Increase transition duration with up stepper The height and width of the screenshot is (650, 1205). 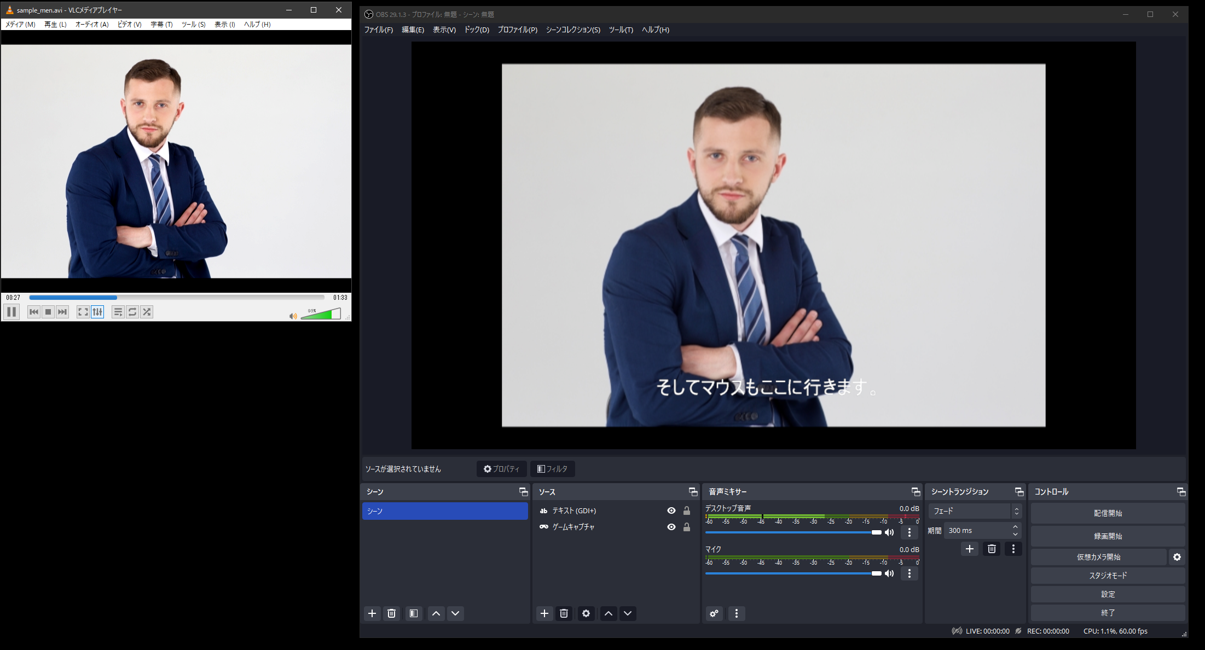pyautogui.click(x=1015, y=527)
